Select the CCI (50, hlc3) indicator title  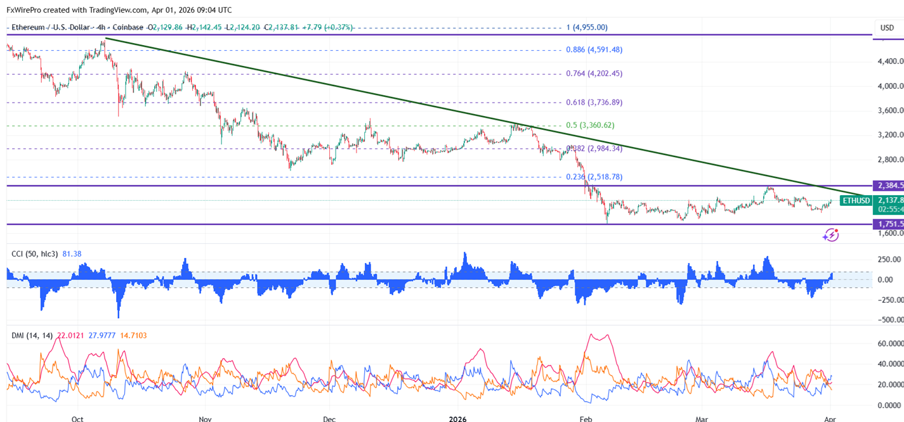tap(35, 254)
